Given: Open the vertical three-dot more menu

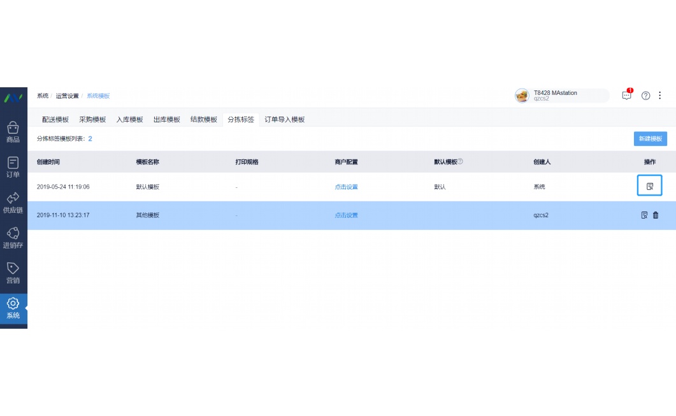Looking at the screenshot, I should 660,96.
